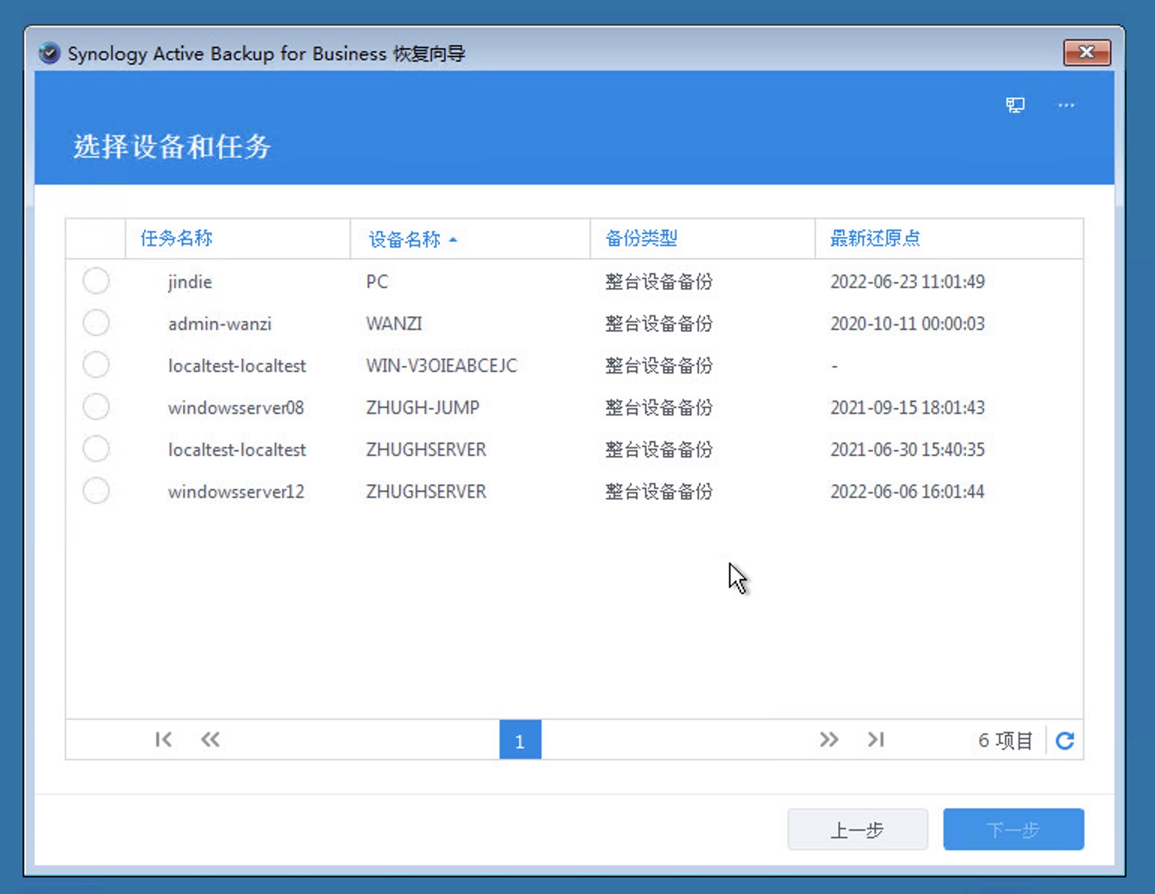Click the windowsserver12 task name
Image resolution: width=1155 pixels, height=894 pixels.
click(235, 492)
